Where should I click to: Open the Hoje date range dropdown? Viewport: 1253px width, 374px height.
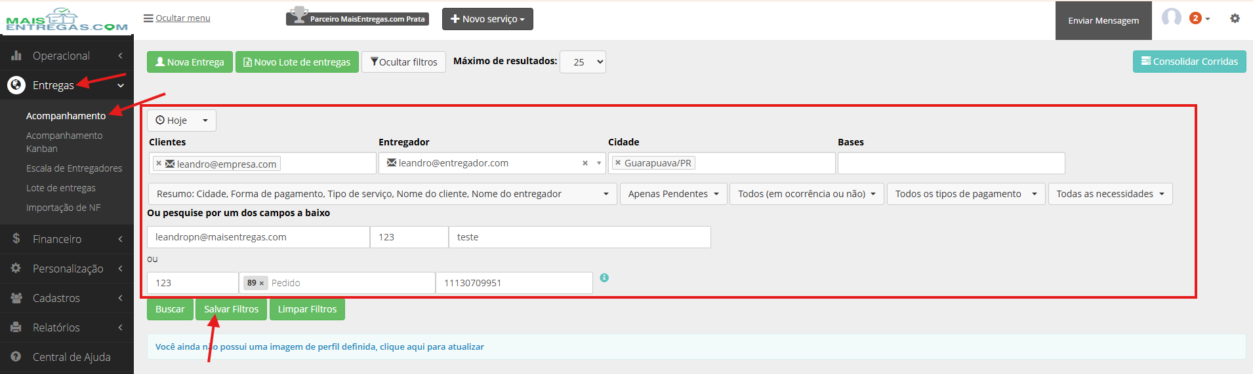pos(182,121)
